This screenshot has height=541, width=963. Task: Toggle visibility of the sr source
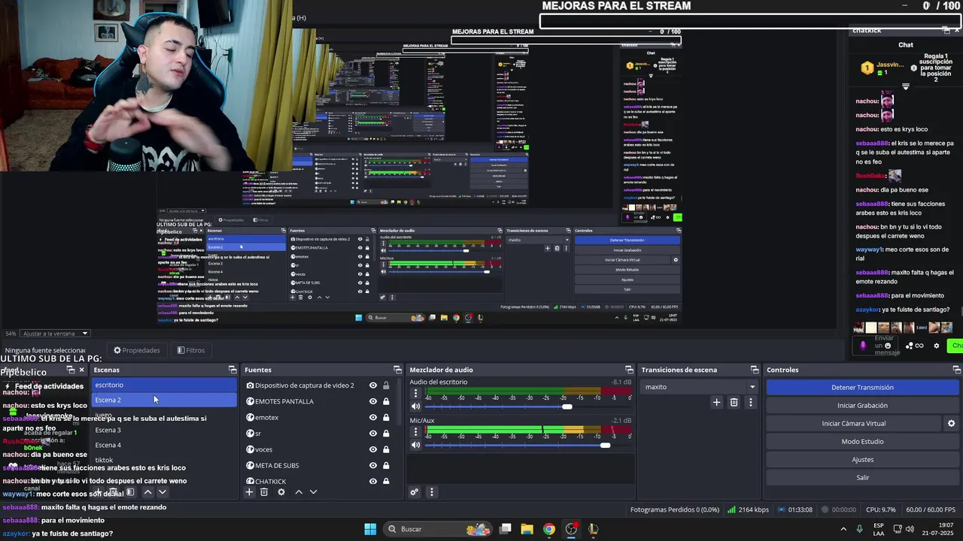pyautogui.click(x=372, y=434)
